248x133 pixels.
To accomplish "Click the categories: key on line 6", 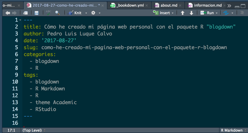I will pyautogui.click(x=40, y=54).
